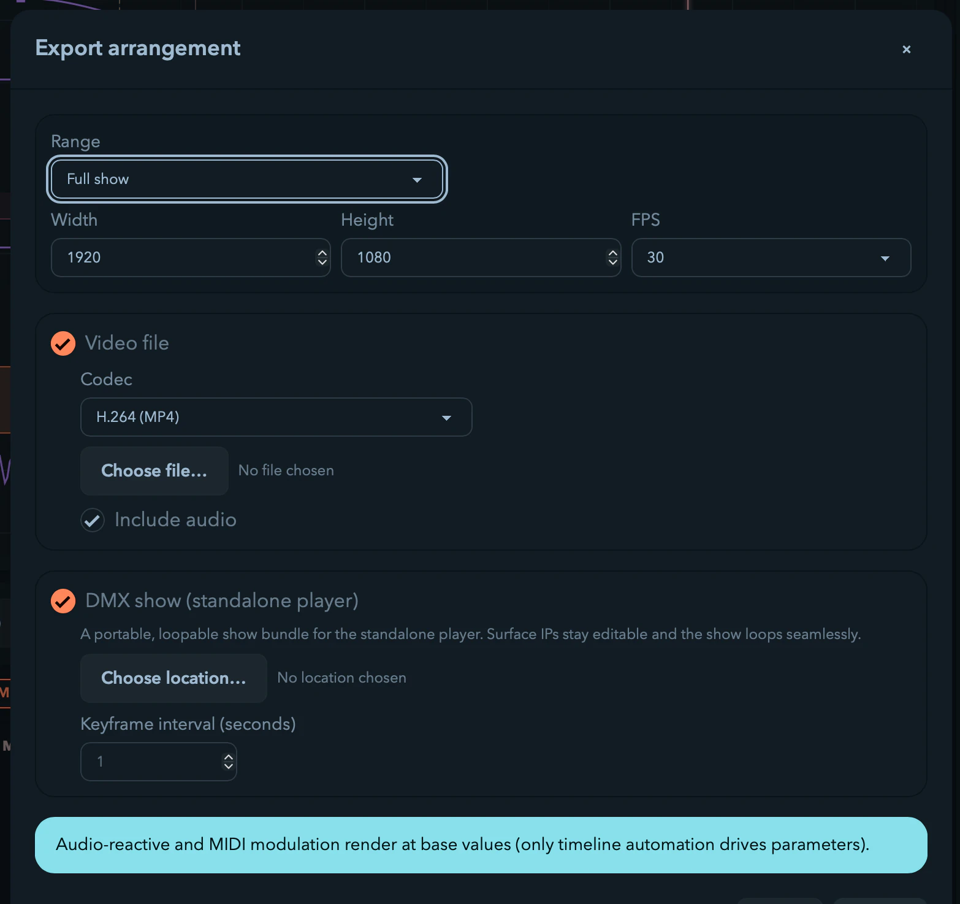Click the Choose location... button

tap(173, 678)
